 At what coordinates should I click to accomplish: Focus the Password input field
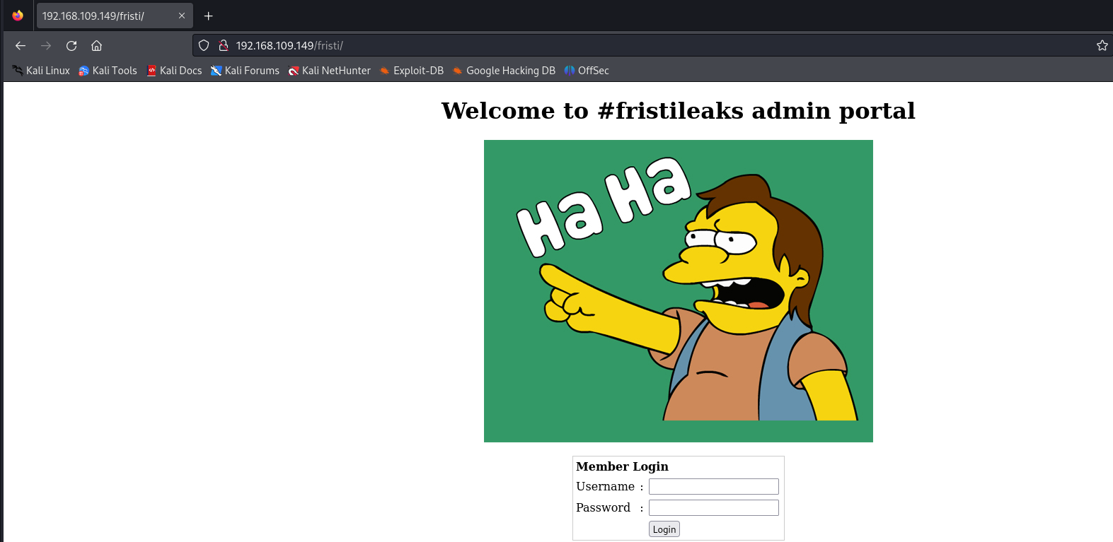714,507
